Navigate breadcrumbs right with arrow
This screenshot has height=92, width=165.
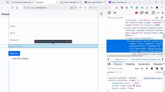[x=163, y=59]
